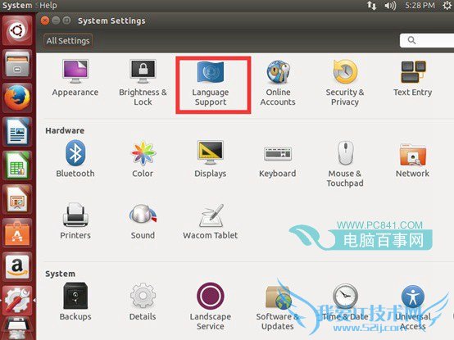The image size is (454, 340).
Task: Open Wacom Tablet settings
Action: coord(211,222)
